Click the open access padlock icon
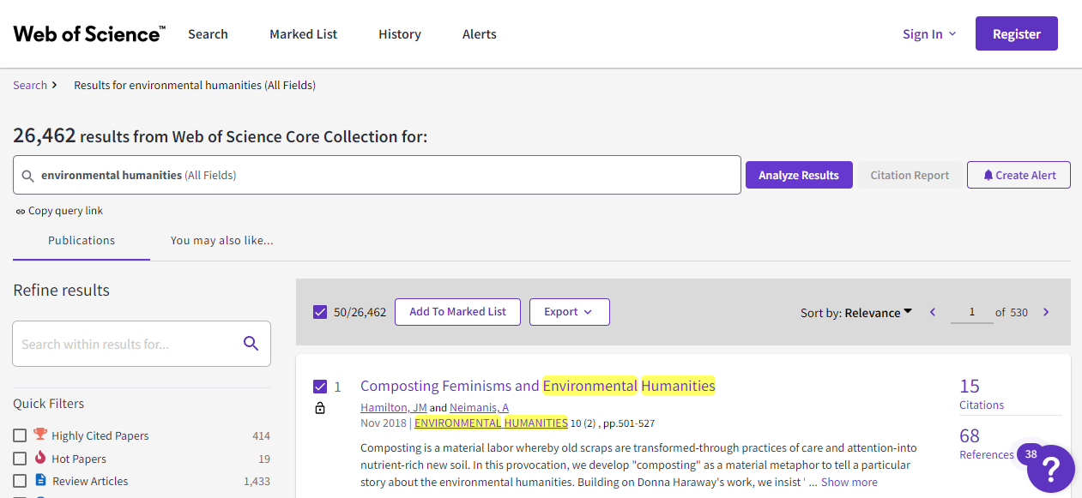This screenshot has width=1082, height=498. click(x=320, y=408)
